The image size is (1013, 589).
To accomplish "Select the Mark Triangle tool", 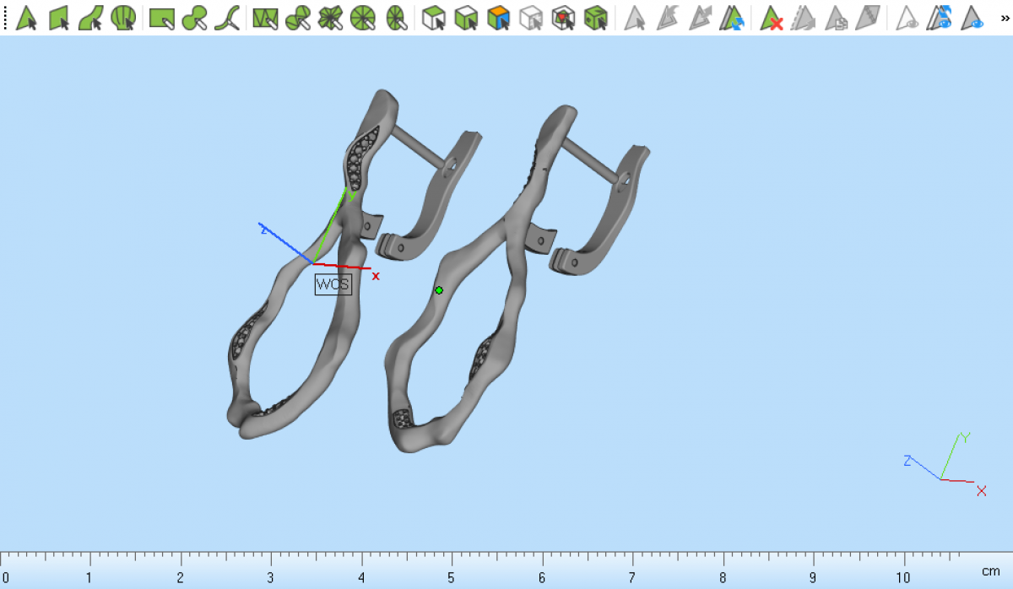I will 27,18.
